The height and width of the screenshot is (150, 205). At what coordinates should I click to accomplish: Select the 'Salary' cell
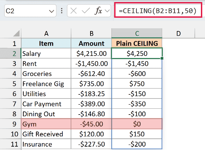[x=46, y=53]
